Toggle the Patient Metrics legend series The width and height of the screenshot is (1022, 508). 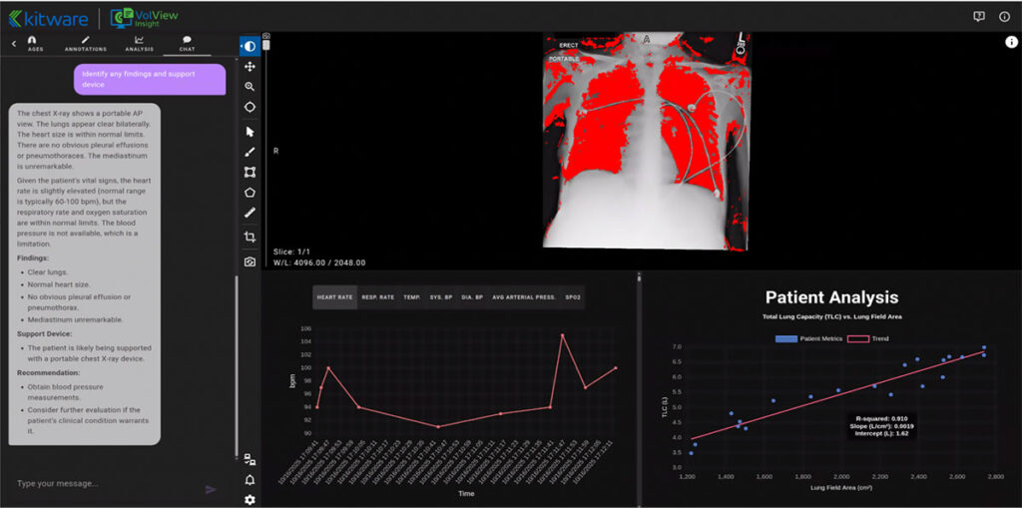click(808, 339)
